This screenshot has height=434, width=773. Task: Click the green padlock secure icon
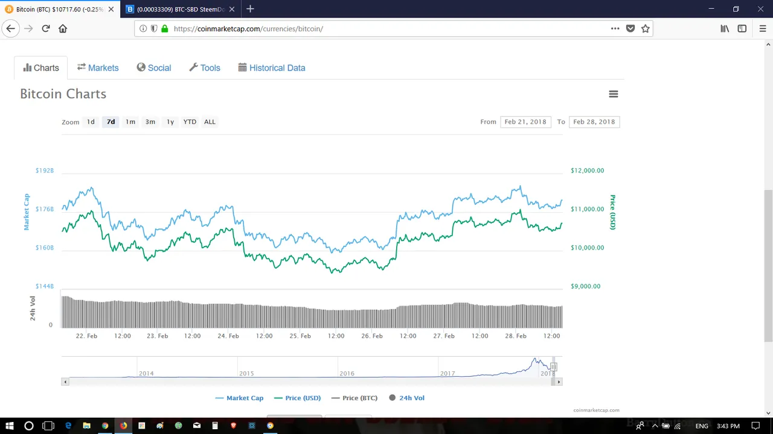[x=164, y=28]
